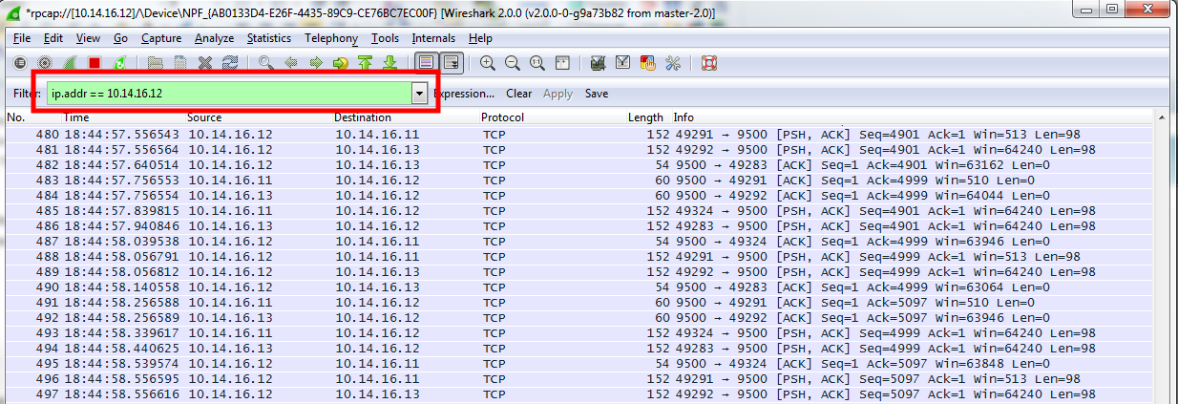This screenshot has height=404, width=1178.
Task: Open the Internals menu
Action: point(433,38)
